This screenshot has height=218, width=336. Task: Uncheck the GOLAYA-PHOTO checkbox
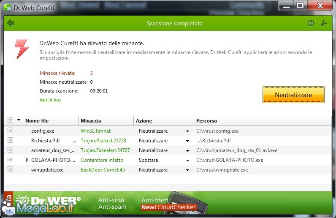tap(10, 160)
